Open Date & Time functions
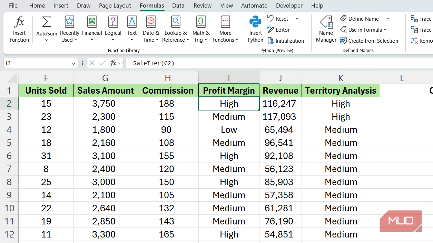Image resolution: width=433 pixels, height=243 pixels. tap(151, 29)
